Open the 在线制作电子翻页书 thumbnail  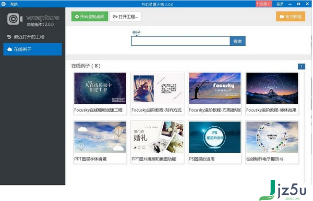272,137
